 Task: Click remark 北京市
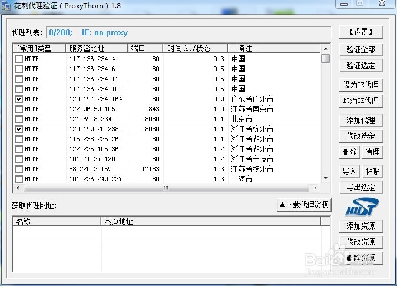click(x=242, y=119)
